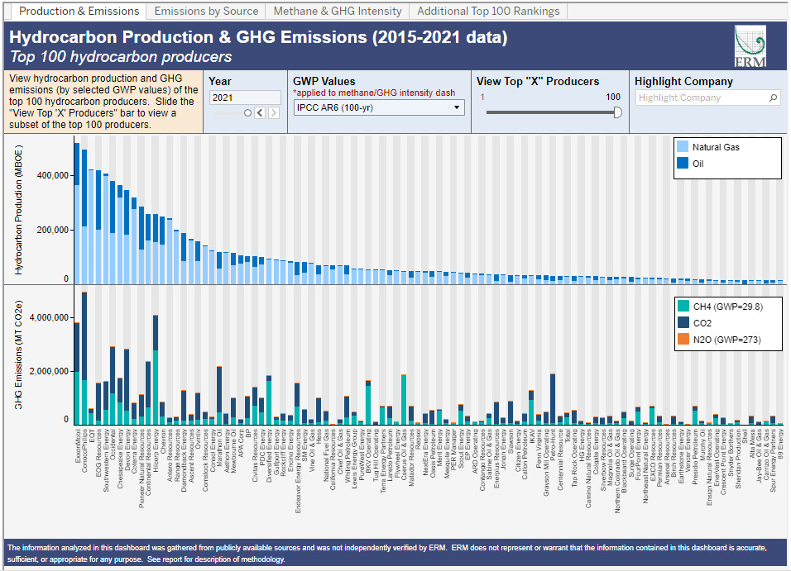Click the Comstock Resources axis label

pyautogui.click(x=205, y=460)
